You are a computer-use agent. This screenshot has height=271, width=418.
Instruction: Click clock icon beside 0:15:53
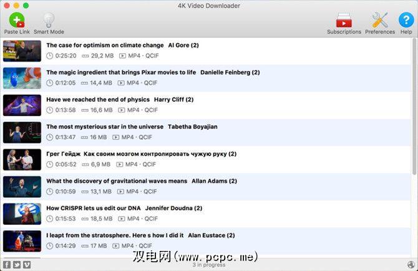(49, 219)
